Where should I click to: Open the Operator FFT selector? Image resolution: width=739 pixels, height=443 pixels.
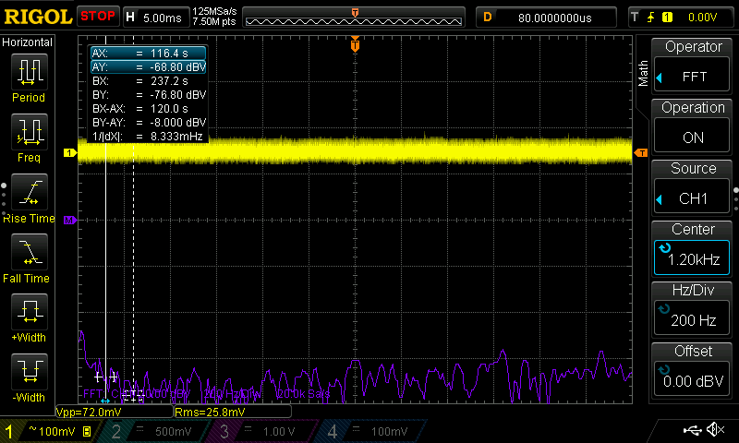point(693,63)
